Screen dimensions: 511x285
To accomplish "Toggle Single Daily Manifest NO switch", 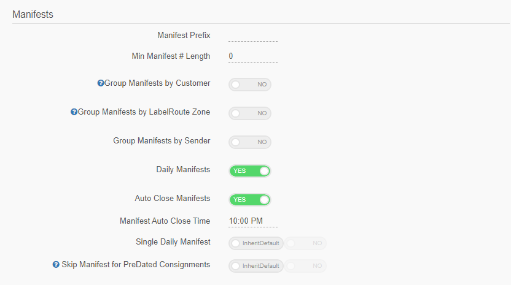I will pos(305,243).
